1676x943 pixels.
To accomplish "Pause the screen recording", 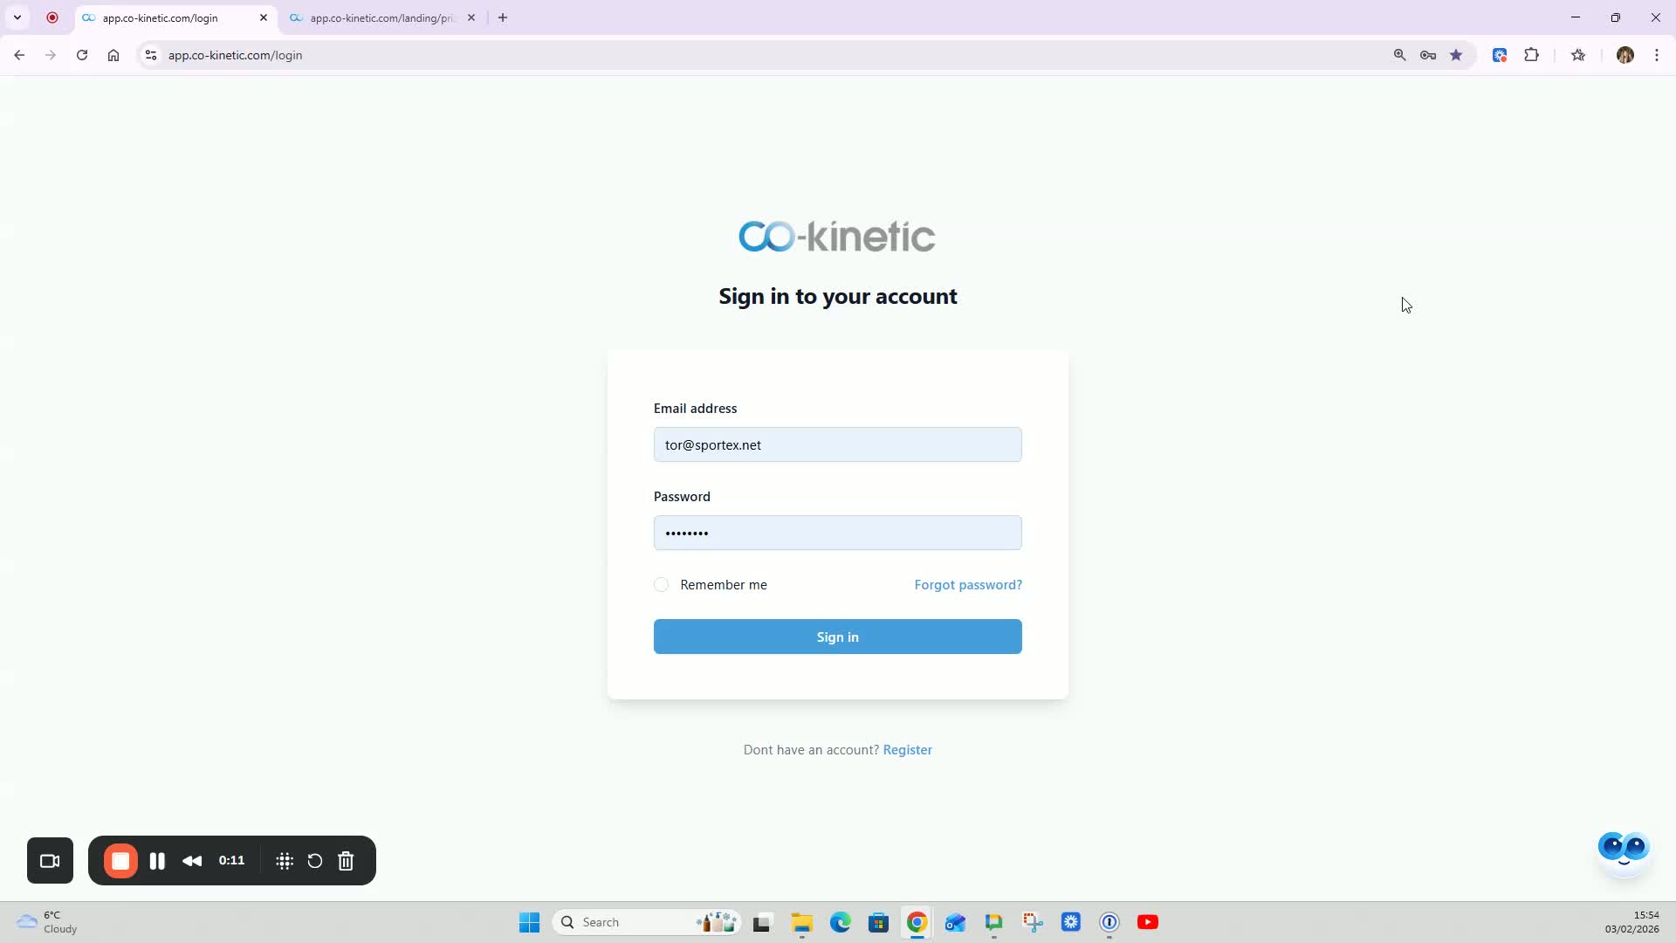I will tap(157, 861).
